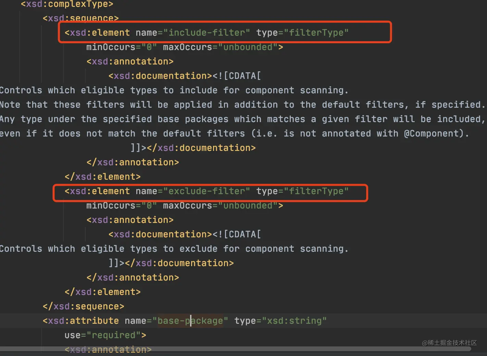Click the use="required" attribute value
487x356 pixels.
pyautogui.click(x=114, y=335)
